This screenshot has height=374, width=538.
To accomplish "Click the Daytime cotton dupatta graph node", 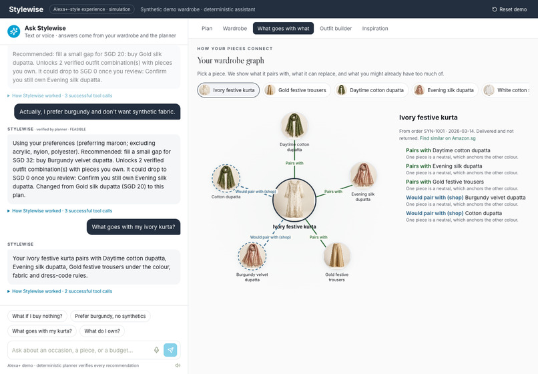I will (x=294, y=126).
